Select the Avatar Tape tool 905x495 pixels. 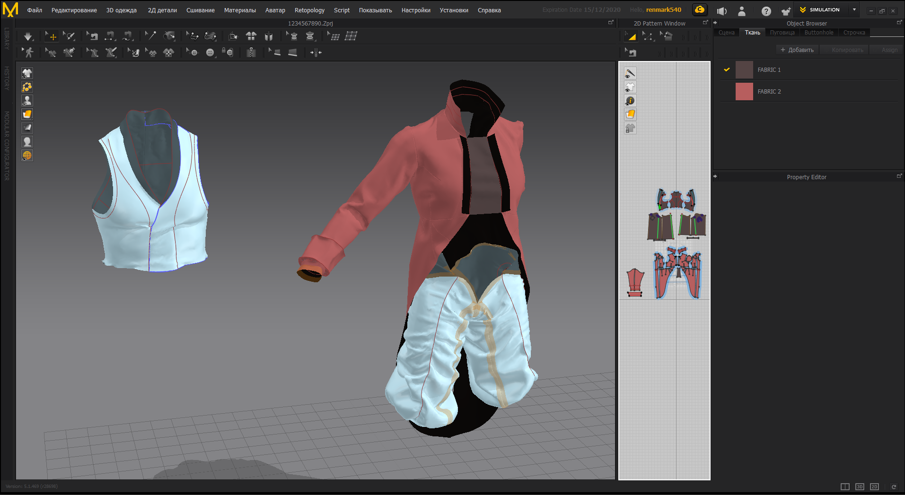pyautogui.click(x=310, y=36)
